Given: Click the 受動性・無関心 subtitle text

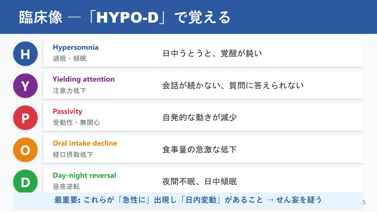Looking at the screenshot, I should 76,123.
